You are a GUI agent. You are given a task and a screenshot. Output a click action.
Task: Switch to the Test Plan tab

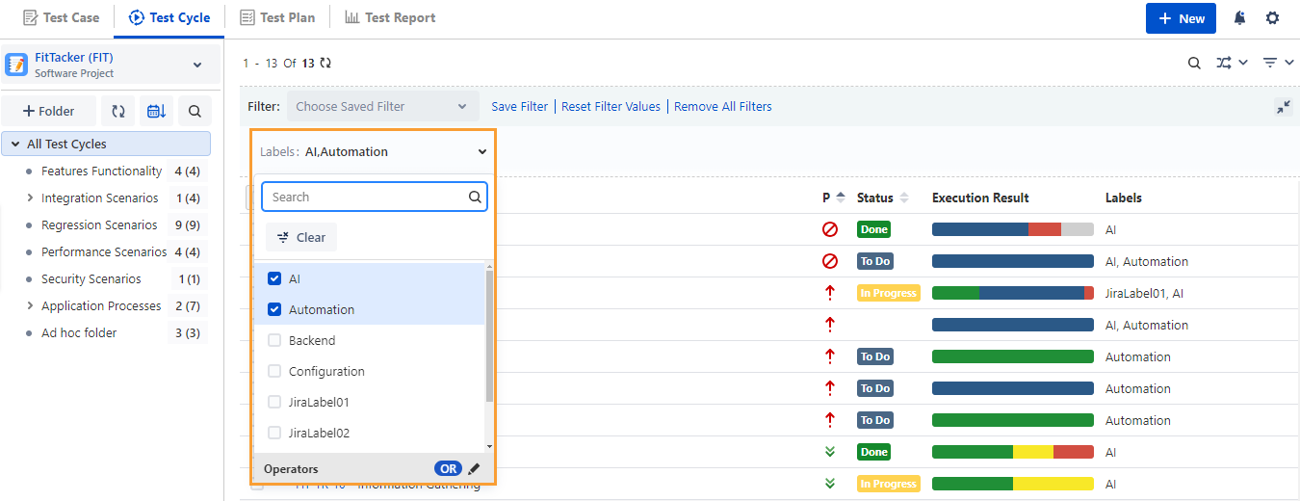coord(277,17)
